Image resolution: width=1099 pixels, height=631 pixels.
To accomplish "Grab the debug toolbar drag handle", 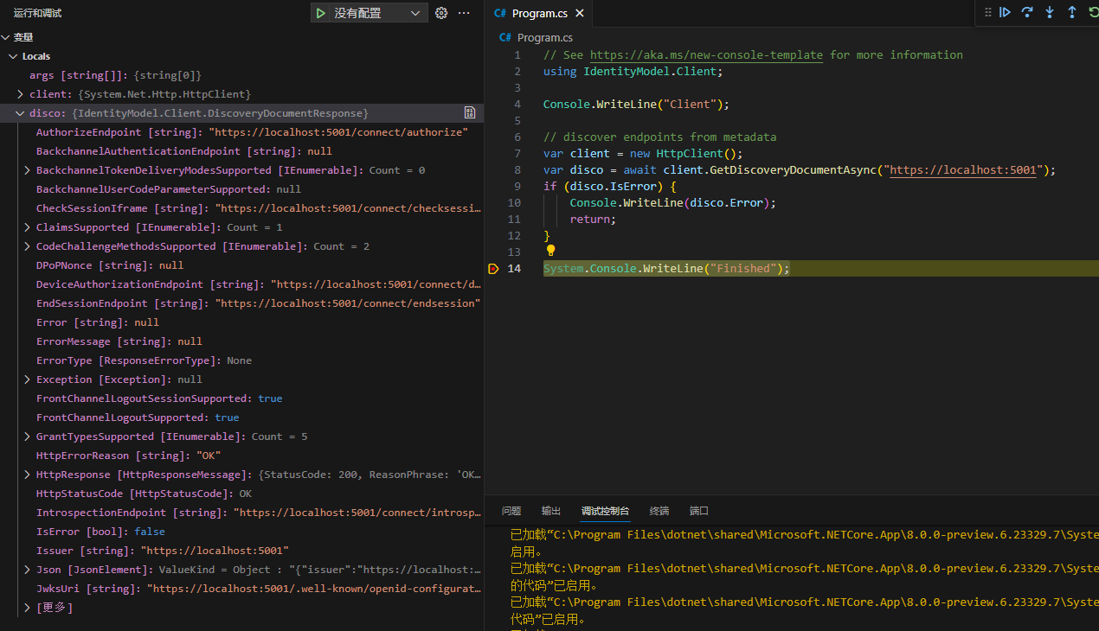I will click(987, 12).
